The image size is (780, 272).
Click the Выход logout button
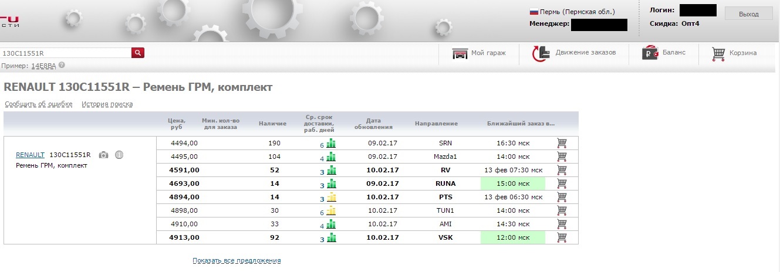(x=748, y=14)
